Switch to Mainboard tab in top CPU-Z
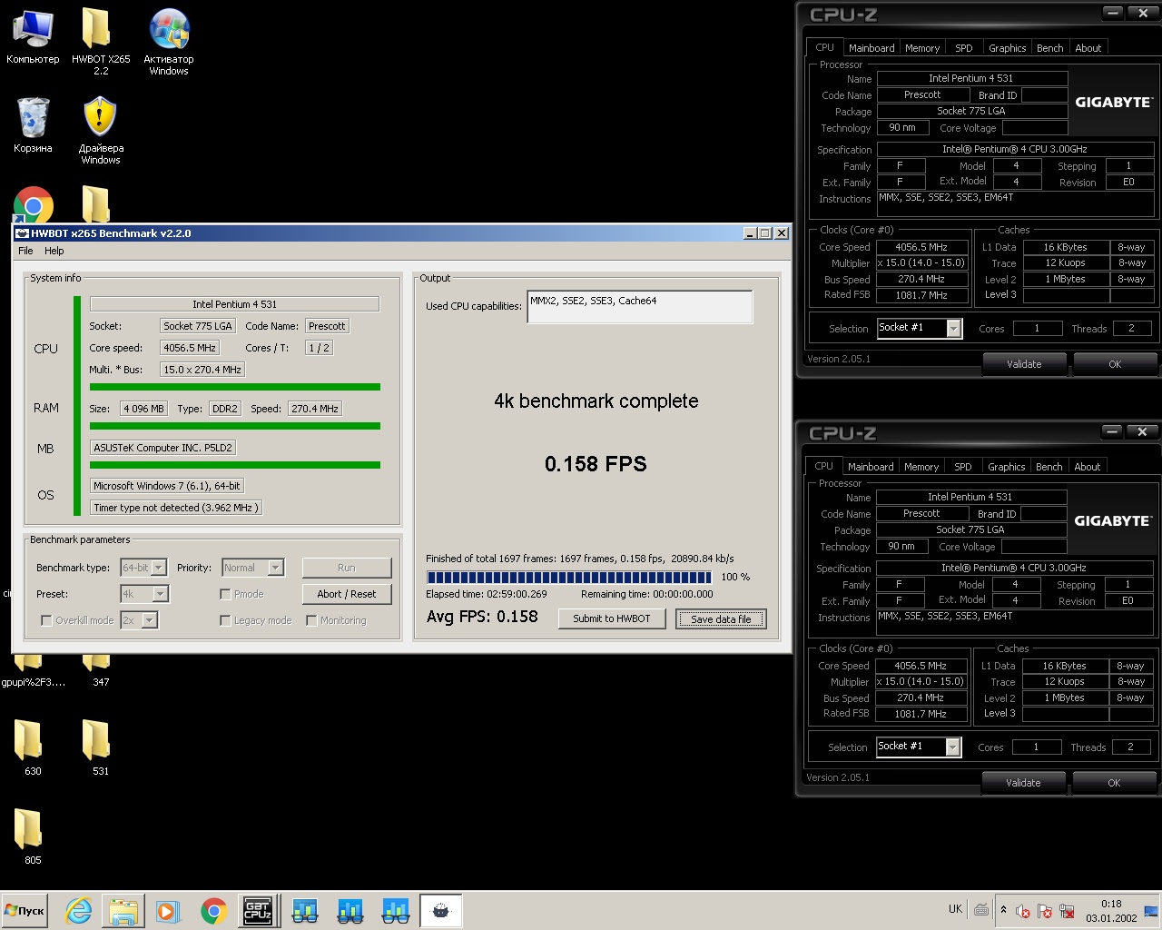Viewport: 1162px width, 930px height. coord(871,48)
